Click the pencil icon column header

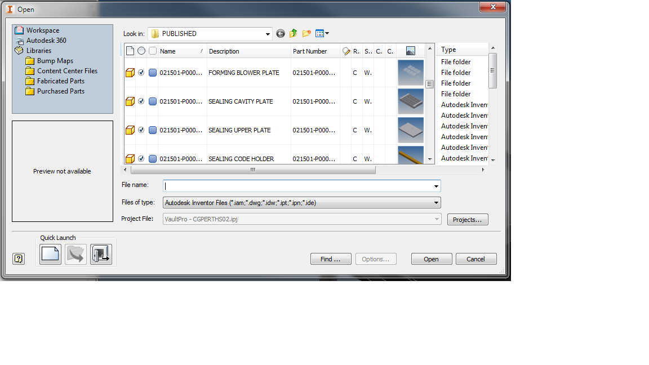(346, 51)
